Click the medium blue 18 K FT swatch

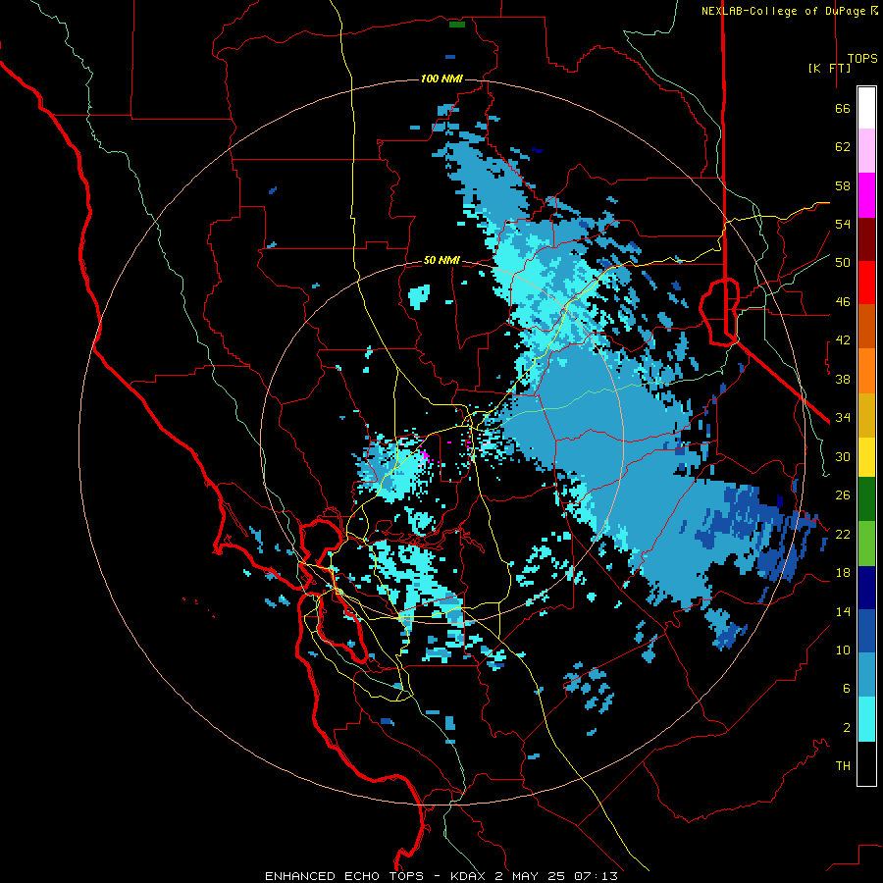[866, 632]
